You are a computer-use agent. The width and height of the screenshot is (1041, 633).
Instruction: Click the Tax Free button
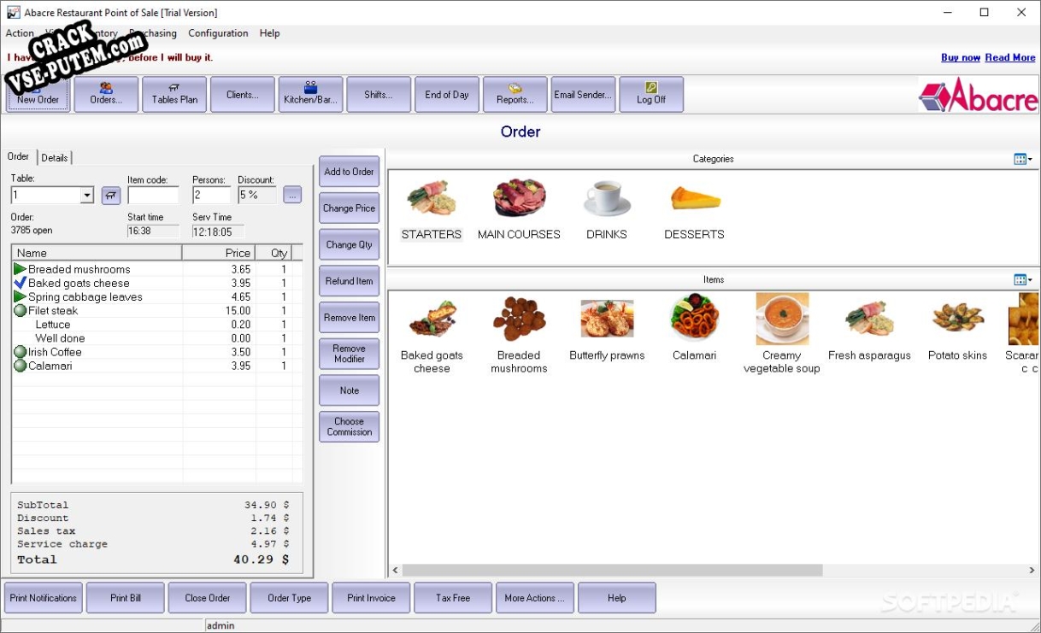[x=453, y=598]
